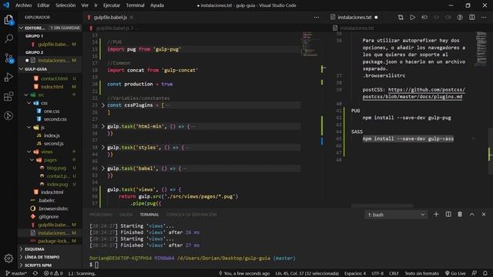The height and width of the screenshot is (277, 493).
Task: Add a new terminal with plus icon
Action: pyautogui.click(x=436, y=215)
